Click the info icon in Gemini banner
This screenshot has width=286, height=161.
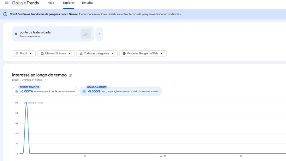[5, 14]
